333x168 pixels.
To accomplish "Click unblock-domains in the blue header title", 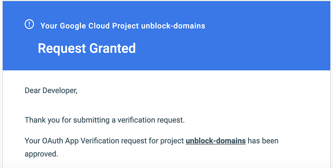I will [173, 26].
